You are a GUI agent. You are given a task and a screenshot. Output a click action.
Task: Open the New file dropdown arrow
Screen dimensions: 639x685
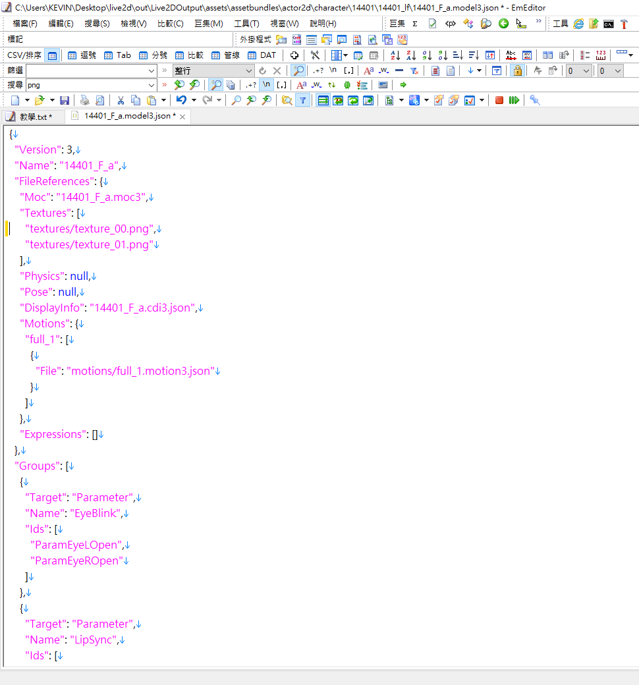tap(27, 100)
